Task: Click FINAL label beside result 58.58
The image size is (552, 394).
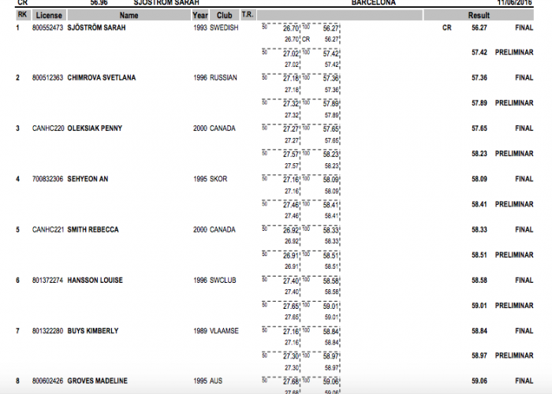Action: point(524,280)
